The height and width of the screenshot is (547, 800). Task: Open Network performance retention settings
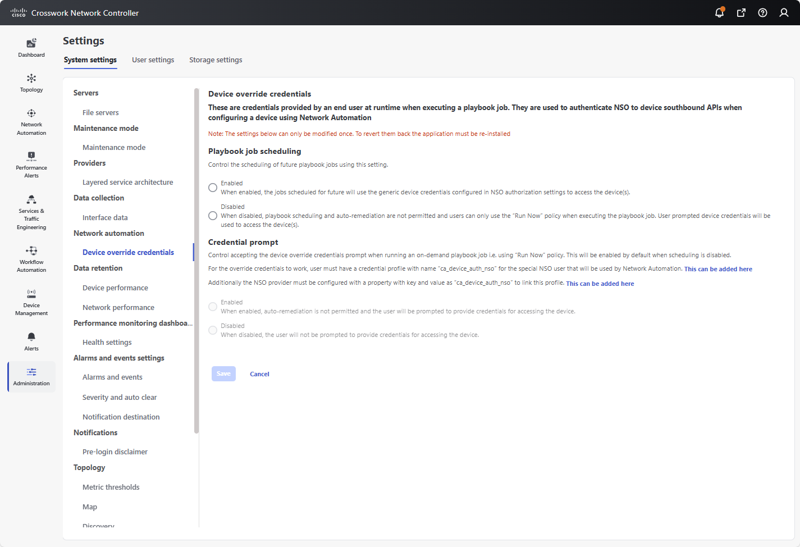[118, 307]
